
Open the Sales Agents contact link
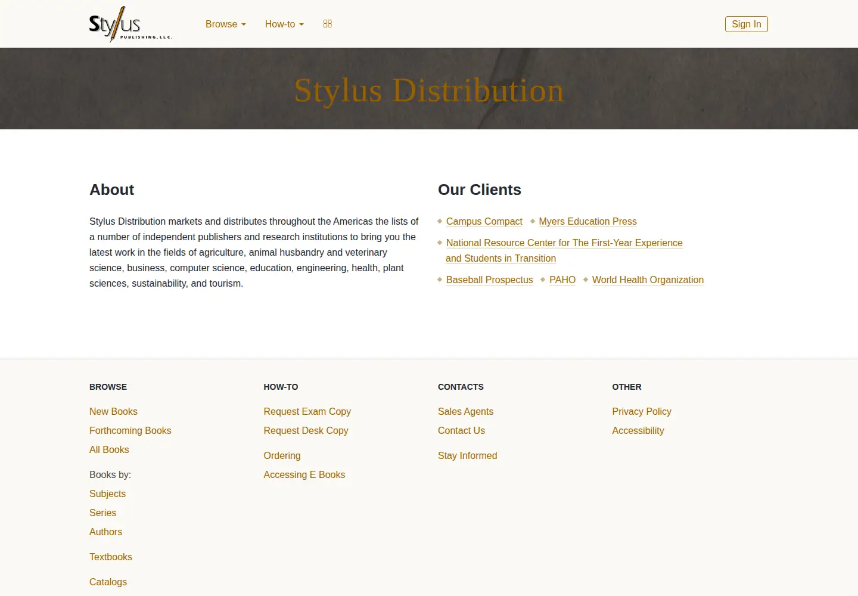pos(465,411)
